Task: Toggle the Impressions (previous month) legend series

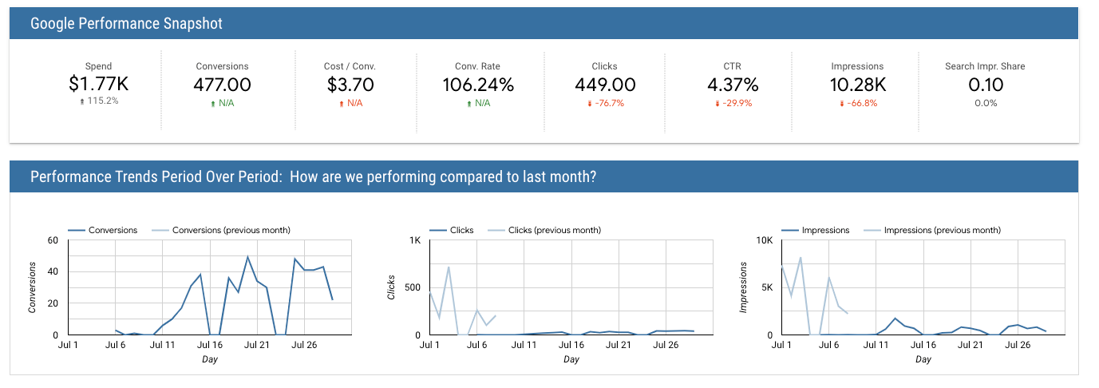Action: pyautogui.click(x=932, y=230)
